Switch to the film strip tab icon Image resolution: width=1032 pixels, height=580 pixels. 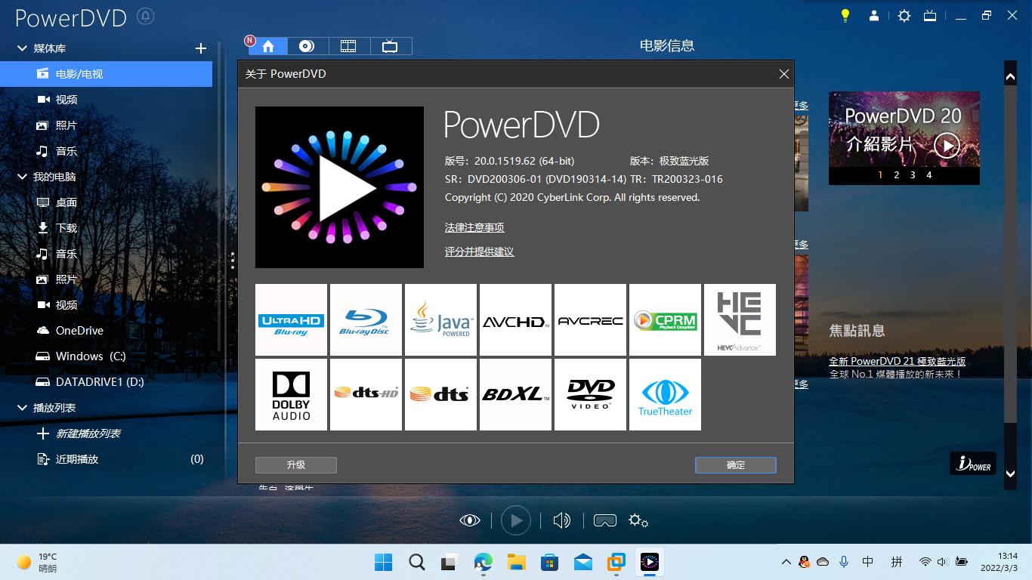click(x=349, y=46)
